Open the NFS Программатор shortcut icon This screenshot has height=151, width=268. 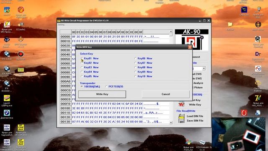[x=7, y=25]
